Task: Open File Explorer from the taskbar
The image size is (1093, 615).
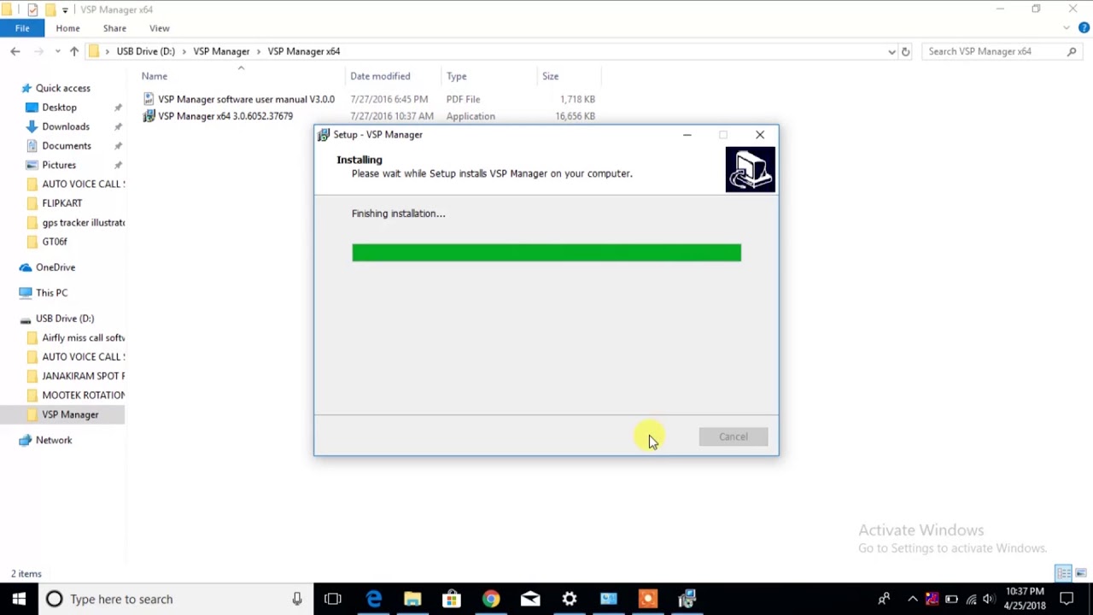Action: tap(412, 599)
